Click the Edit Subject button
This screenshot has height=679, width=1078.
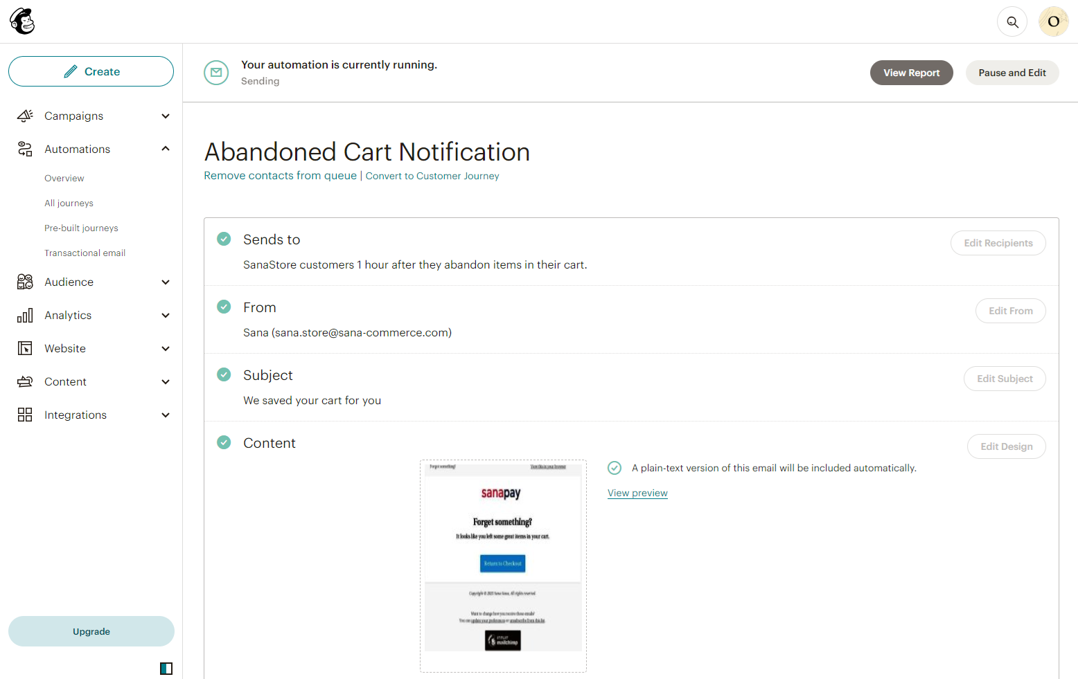click(x=1005, y=379)
